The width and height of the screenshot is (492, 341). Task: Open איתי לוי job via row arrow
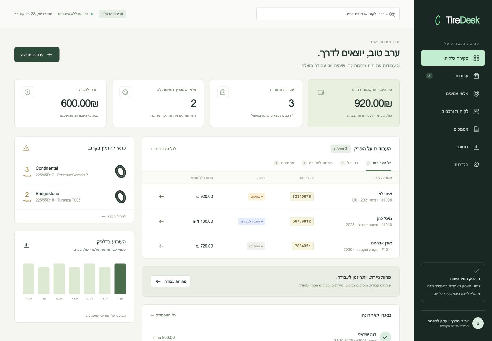coord(161,197)
